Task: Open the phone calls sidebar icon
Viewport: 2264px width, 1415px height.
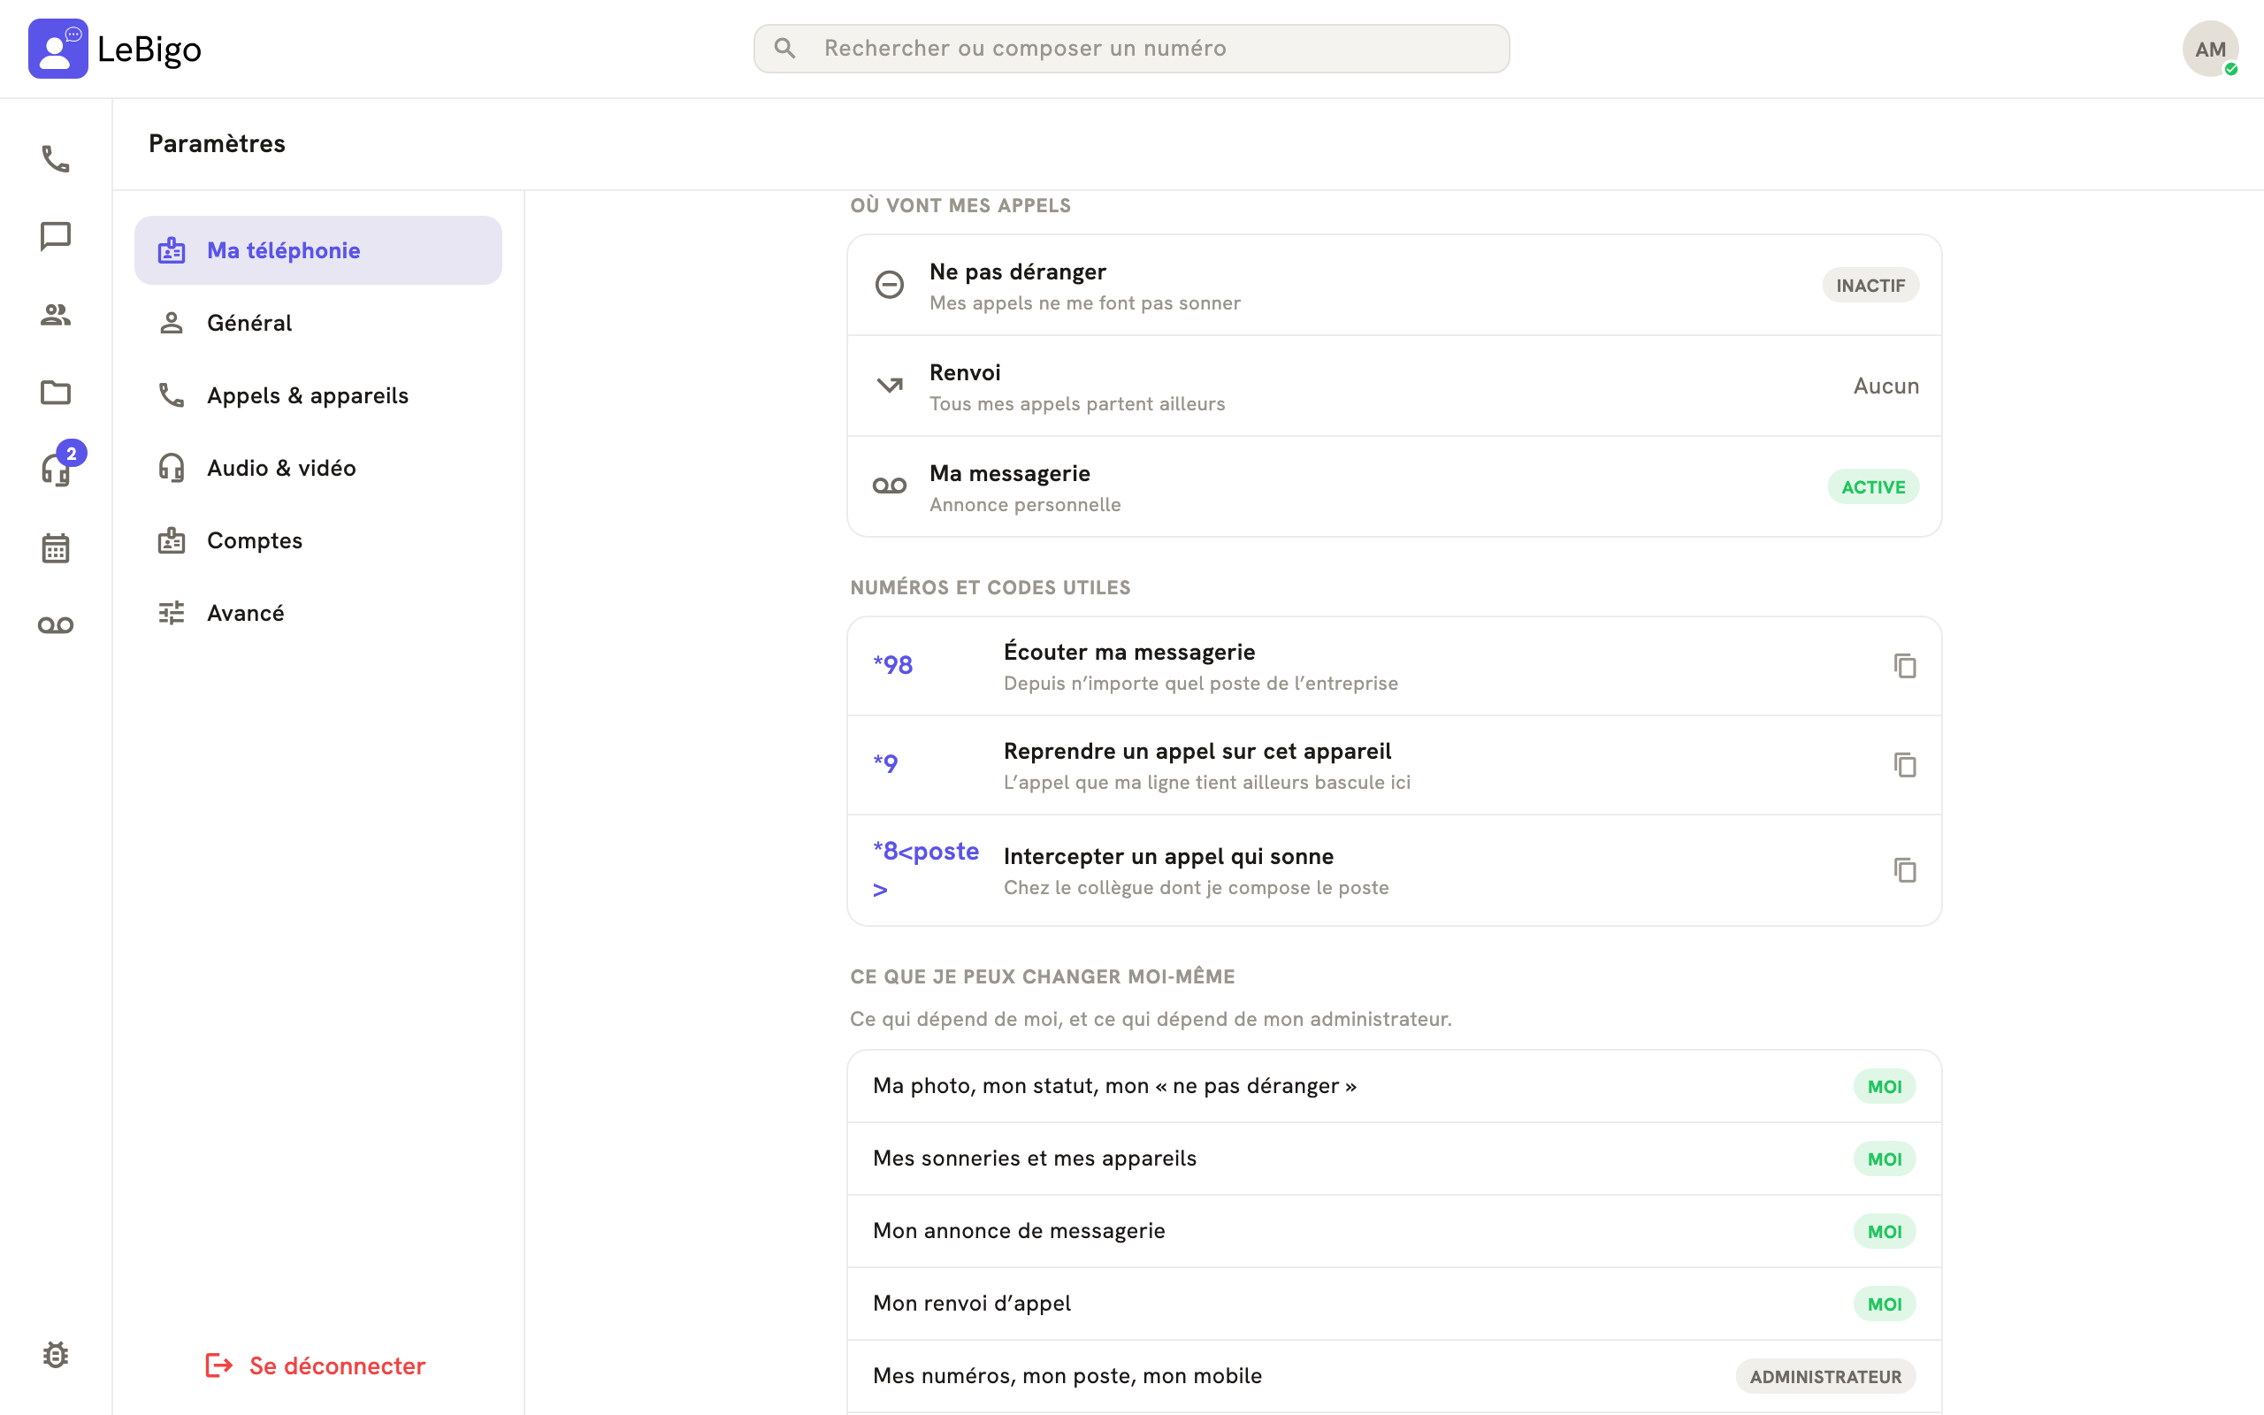Action: tap(55, 159)
